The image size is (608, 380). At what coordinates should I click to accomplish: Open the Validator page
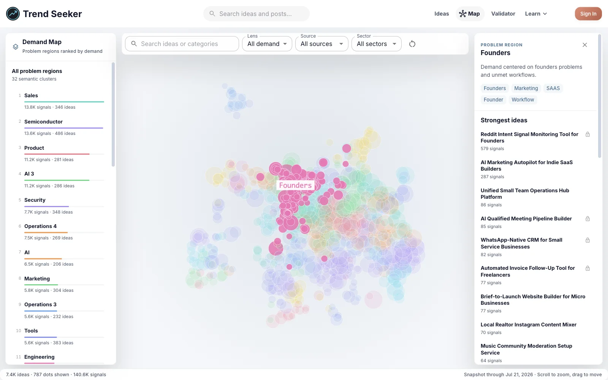[503, 14]
